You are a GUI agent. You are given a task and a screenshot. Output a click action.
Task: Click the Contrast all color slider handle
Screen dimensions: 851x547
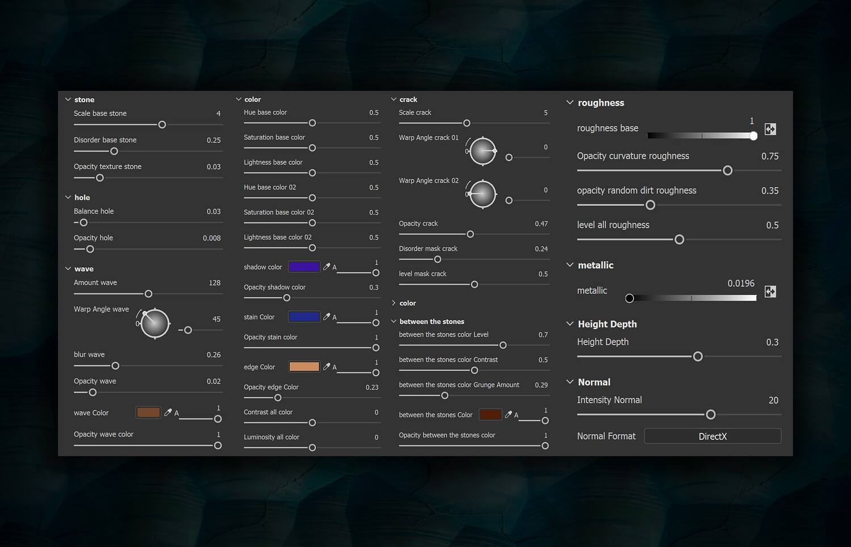(312, 423)
